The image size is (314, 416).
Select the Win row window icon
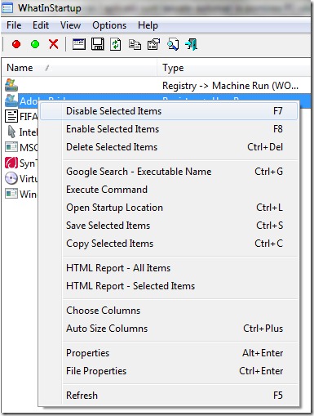tap(11, 194)
